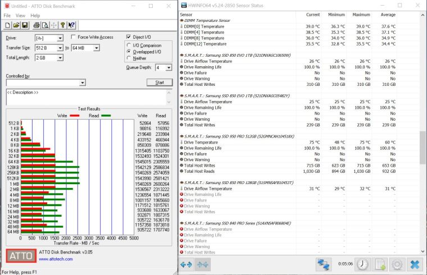Open the Help menu in ATTO
427x275 pixels.
click(35, 16)
